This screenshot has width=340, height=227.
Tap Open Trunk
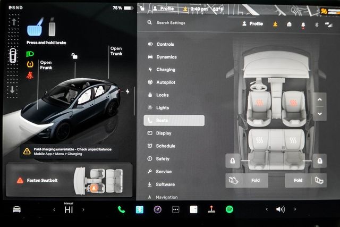click(116, 51)
